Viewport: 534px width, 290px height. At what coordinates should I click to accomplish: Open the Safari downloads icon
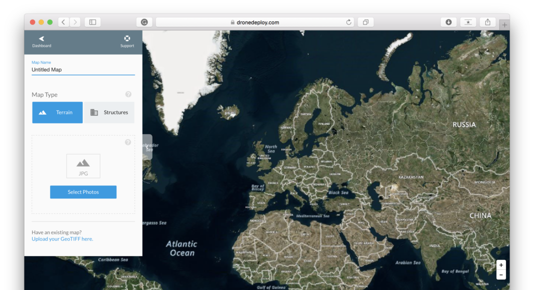pos(448,22)
